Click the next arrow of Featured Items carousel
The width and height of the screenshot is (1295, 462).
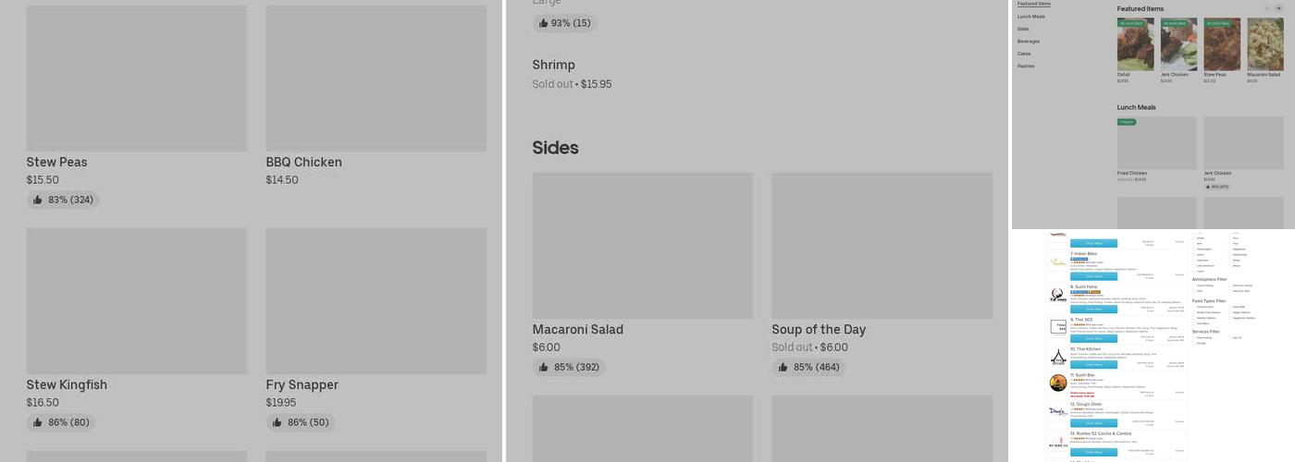click(1278, 8)
